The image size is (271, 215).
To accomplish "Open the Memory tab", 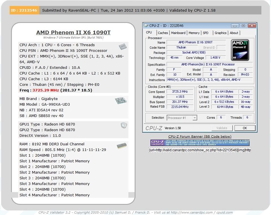I will tap(194, 33).
